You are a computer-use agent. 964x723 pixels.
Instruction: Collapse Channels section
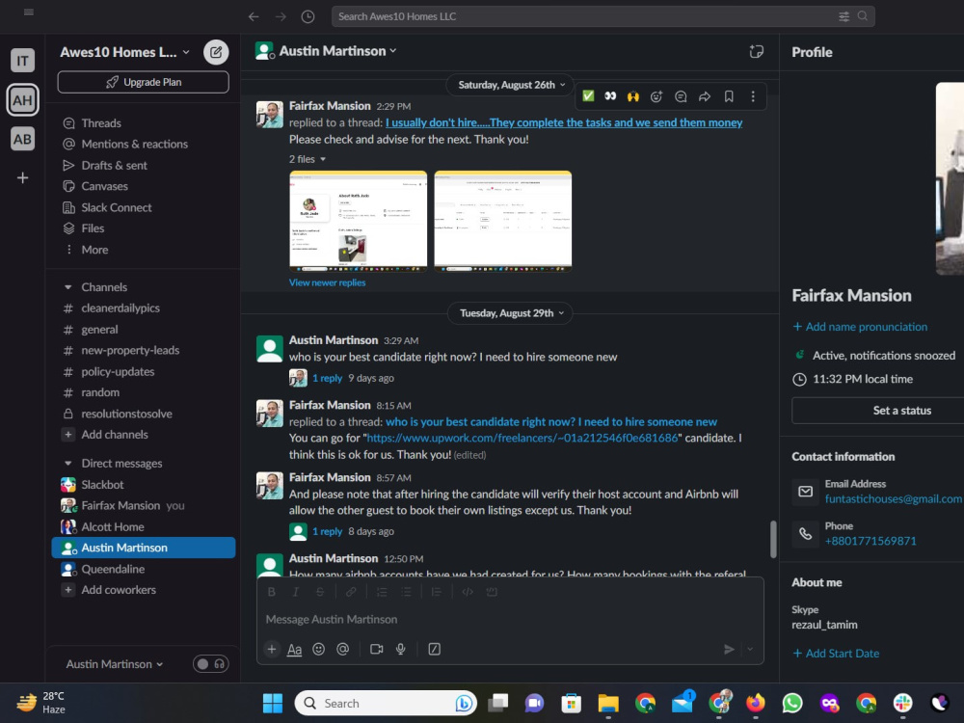pyautogui.click(x=68, y=287)
